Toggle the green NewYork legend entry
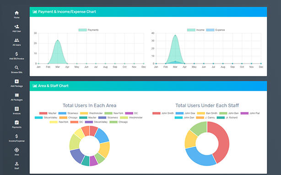The height and width of the screenshot is (175, 281). click(x=114, y=113)
